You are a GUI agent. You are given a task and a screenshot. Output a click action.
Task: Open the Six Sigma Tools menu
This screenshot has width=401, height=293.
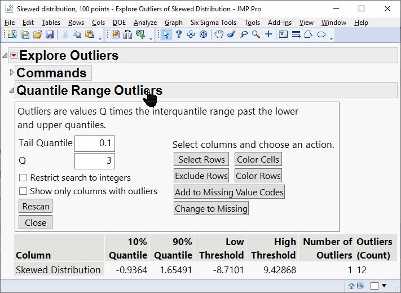pos(213,23)
